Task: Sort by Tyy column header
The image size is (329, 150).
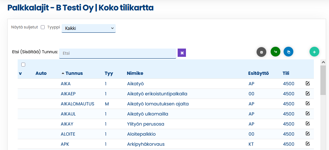Action: click(x=109, y=73)
